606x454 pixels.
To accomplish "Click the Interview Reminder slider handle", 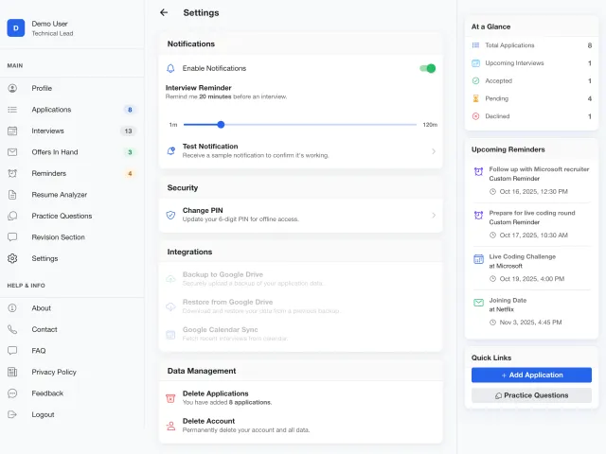I will pos(221,124).
